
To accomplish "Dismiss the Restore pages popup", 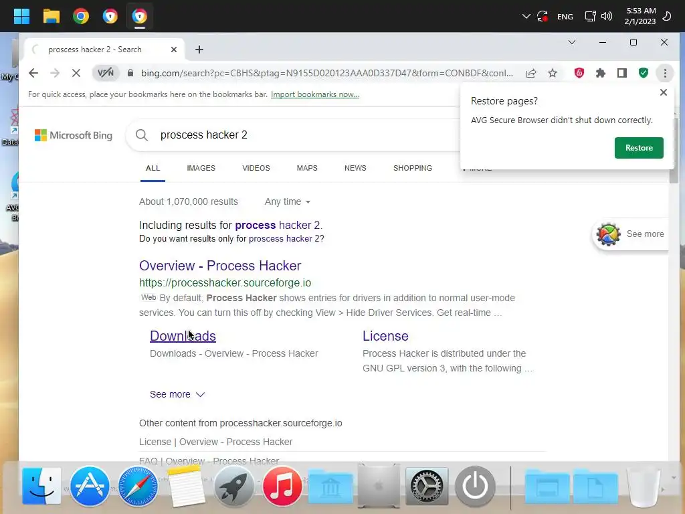I will (x=664, y=92).
